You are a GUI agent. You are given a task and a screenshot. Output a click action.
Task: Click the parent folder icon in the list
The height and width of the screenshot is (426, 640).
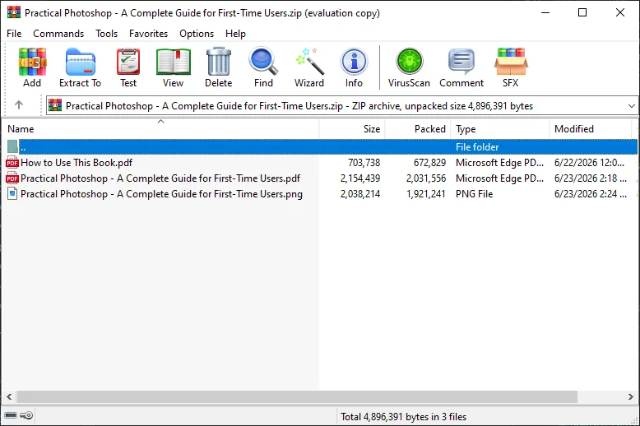12,146
